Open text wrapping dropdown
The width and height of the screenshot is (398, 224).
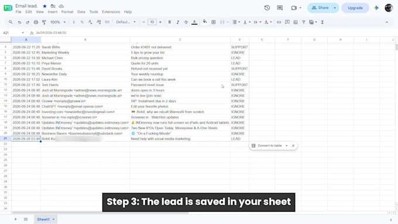pyautogui.click(x=257, y=22)
